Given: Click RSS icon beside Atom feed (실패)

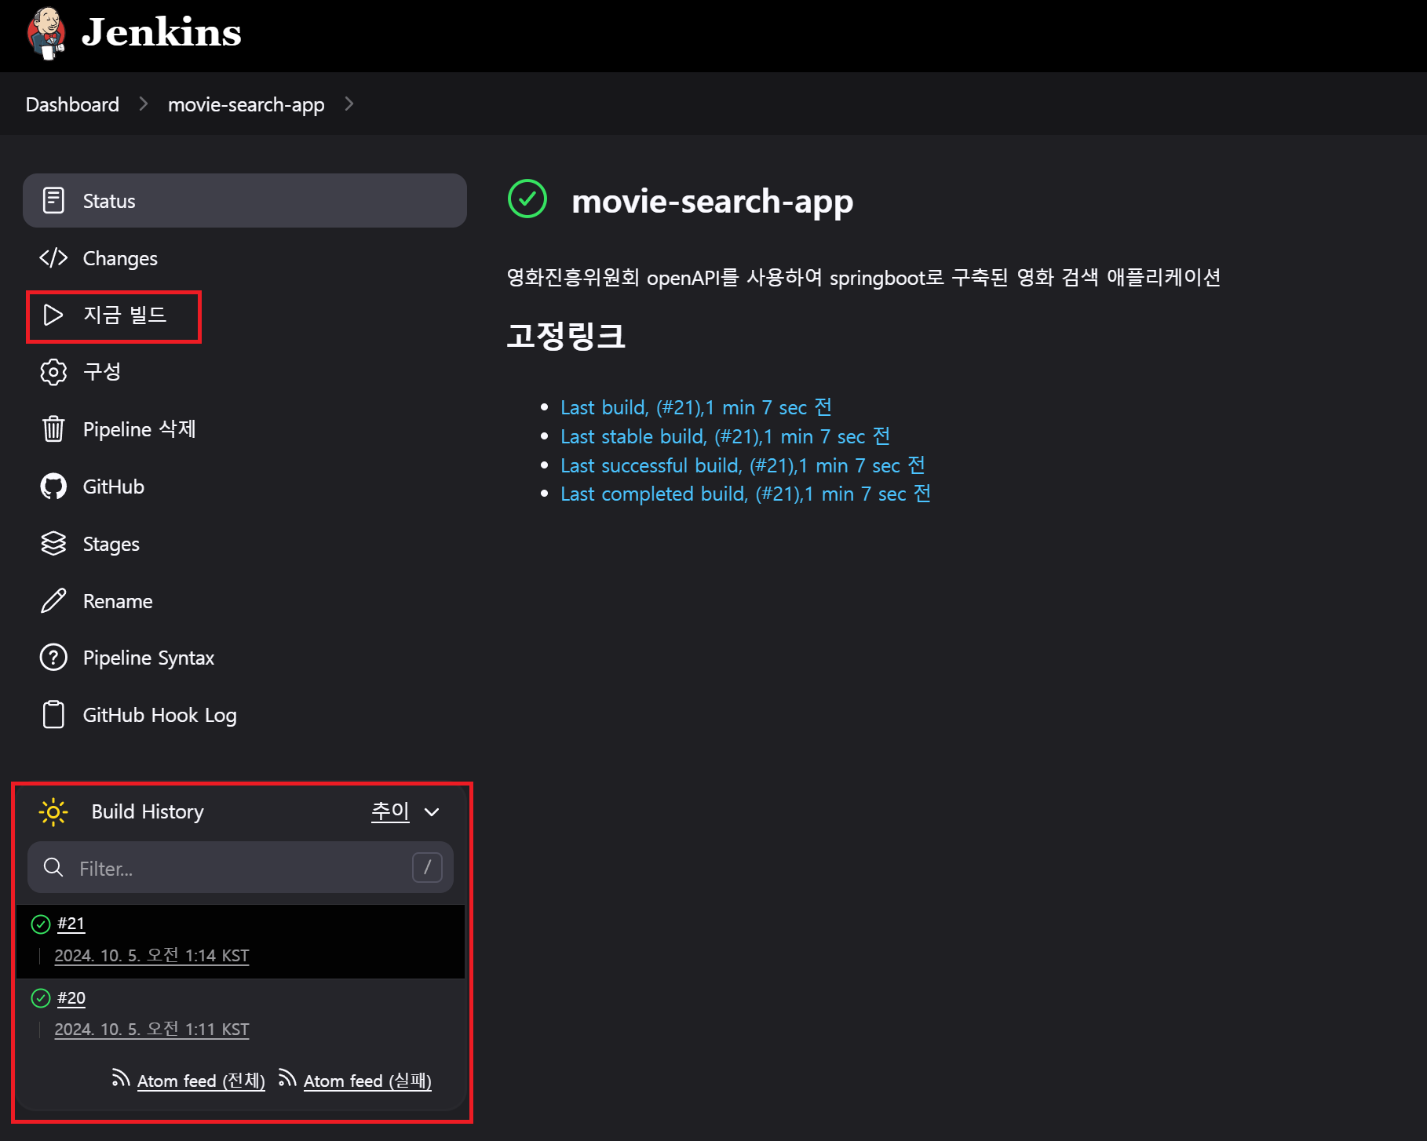Looking at the screenshot, I should point(287,1078).
